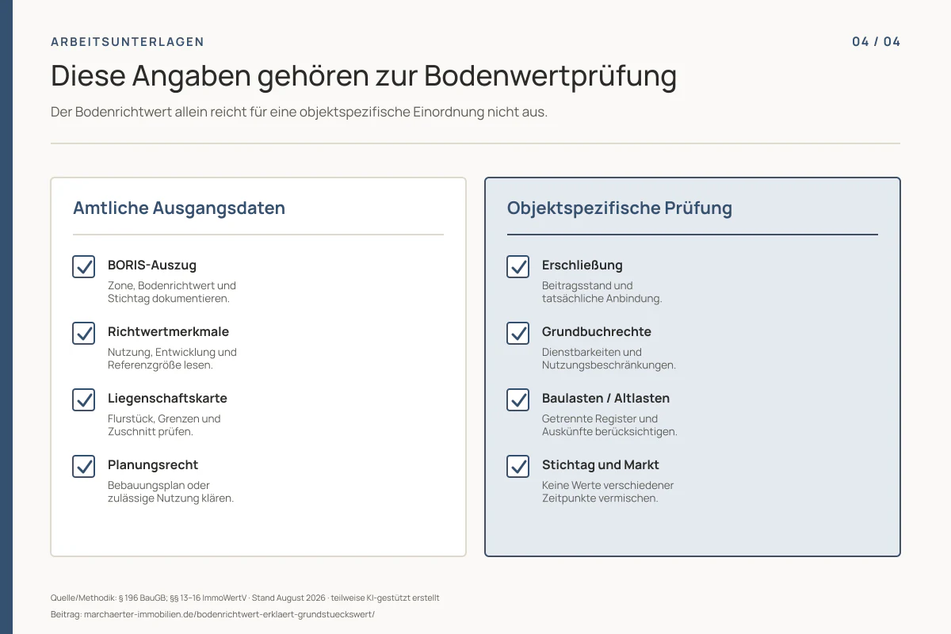Click the 'Amtliche Ausgangsdaten' card heading
Viewport: 951px width, 634px height.
coord(179,208)
